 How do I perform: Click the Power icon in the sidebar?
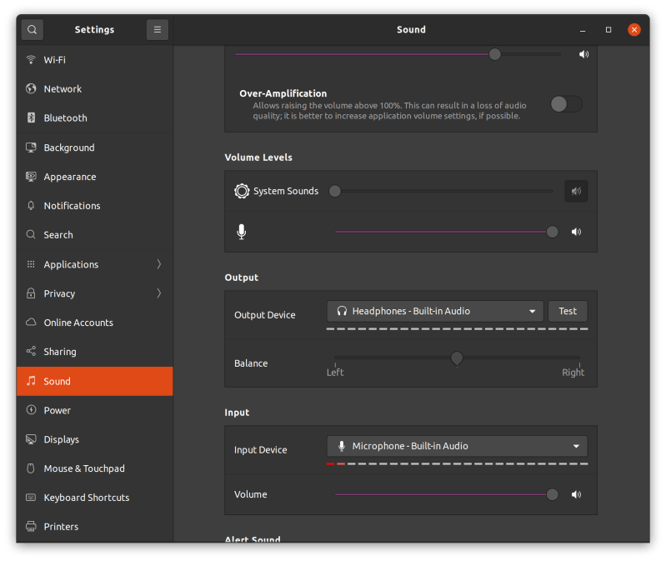[x=31, y=410]
